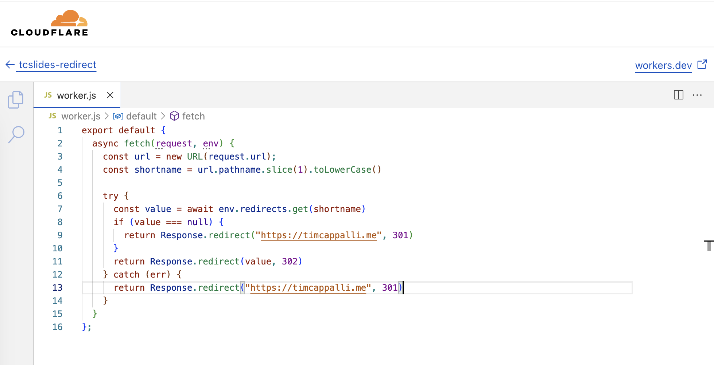The image size is (714, 365).
Task: Click the Cloudflare logo
Action: pyautogui.click(x=49, y=23)
